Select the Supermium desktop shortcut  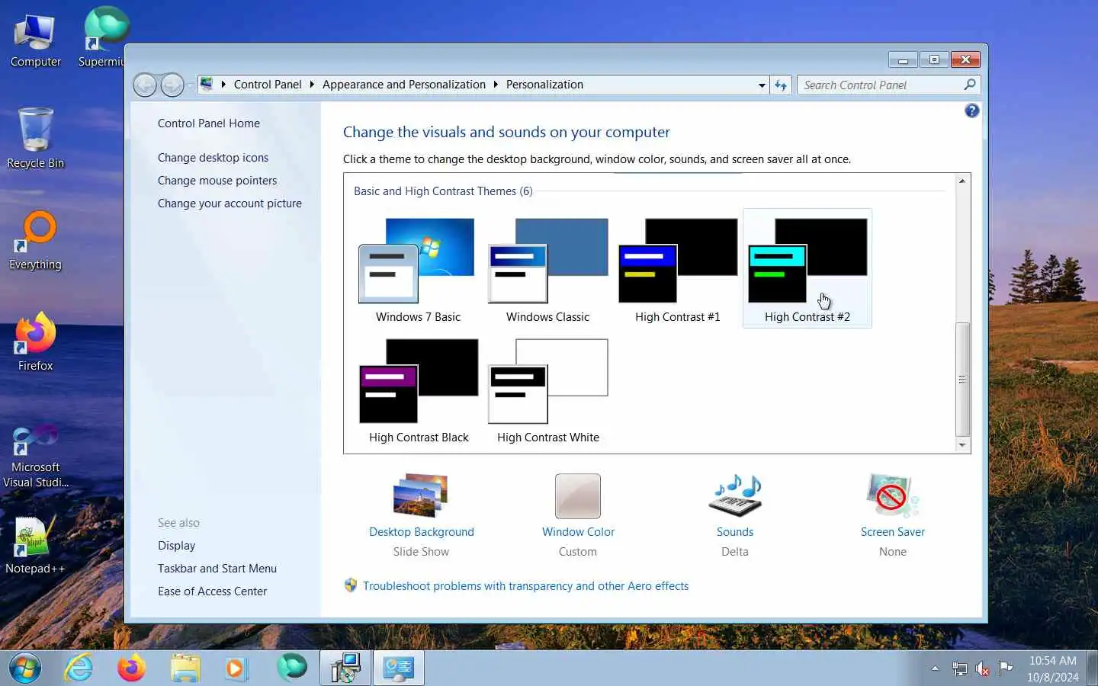click(x=103, y=37)
